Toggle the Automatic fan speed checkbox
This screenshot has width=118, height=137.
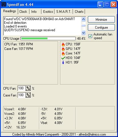pos(90,36)
